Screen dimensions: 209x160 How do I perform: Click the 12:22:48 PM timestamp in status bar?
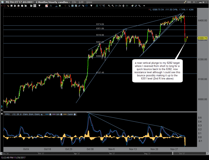[x=13, y=157]
